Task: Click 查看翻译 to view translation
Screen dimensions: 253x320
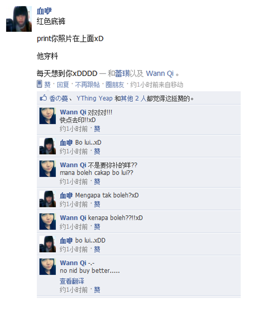Action: (72, 281)
